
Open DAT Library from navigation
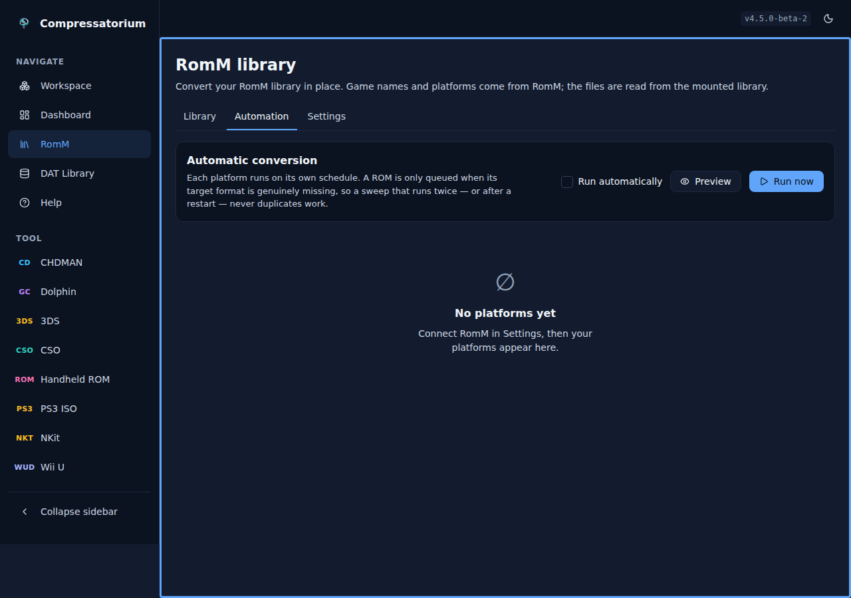[x=67, y=173]
